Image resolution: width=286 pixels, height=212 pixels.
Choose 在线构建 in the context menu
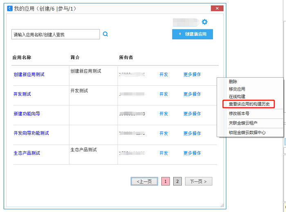click(x=237, y=97)
